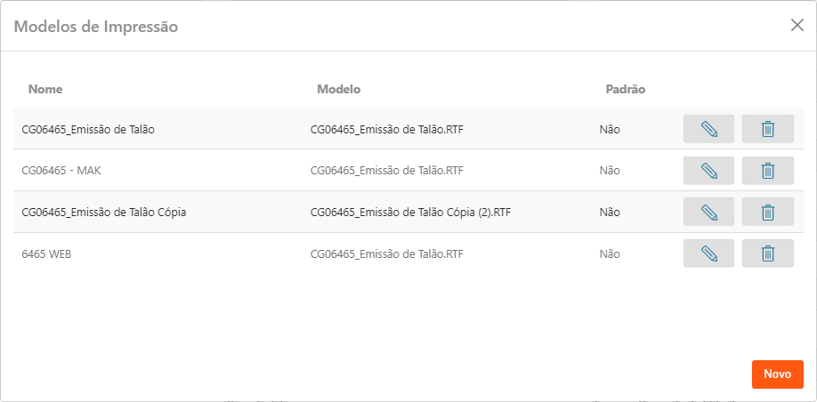This screenshot has width=817, height=402.
Task: Click the Modelo column header
Action: tap(338, 89)
